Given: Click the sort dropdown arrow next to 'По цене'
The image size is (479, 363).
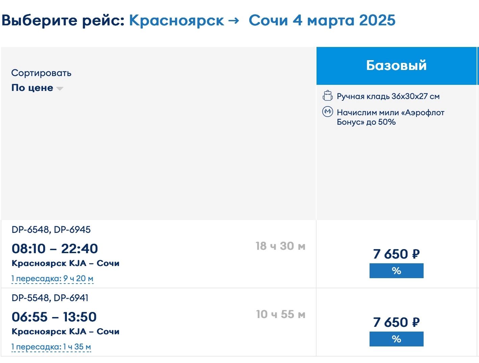Looking at the screenshot, I should click(60, 89).
